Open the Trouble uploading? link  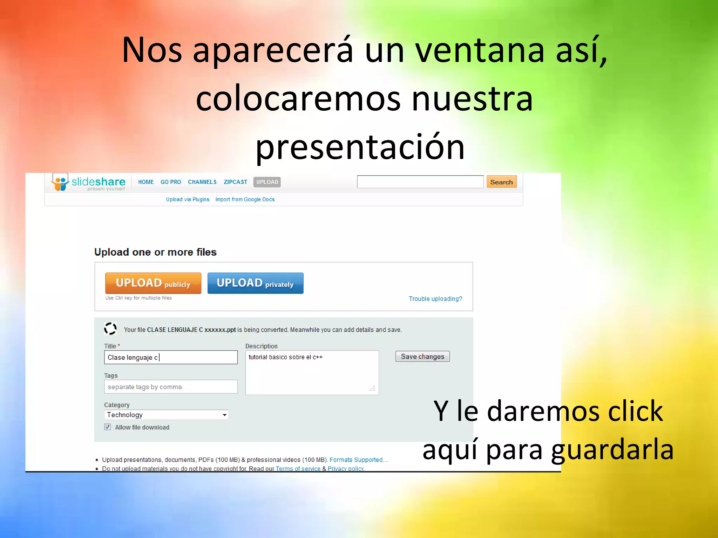pyautogui.click(x=435, y=299)
